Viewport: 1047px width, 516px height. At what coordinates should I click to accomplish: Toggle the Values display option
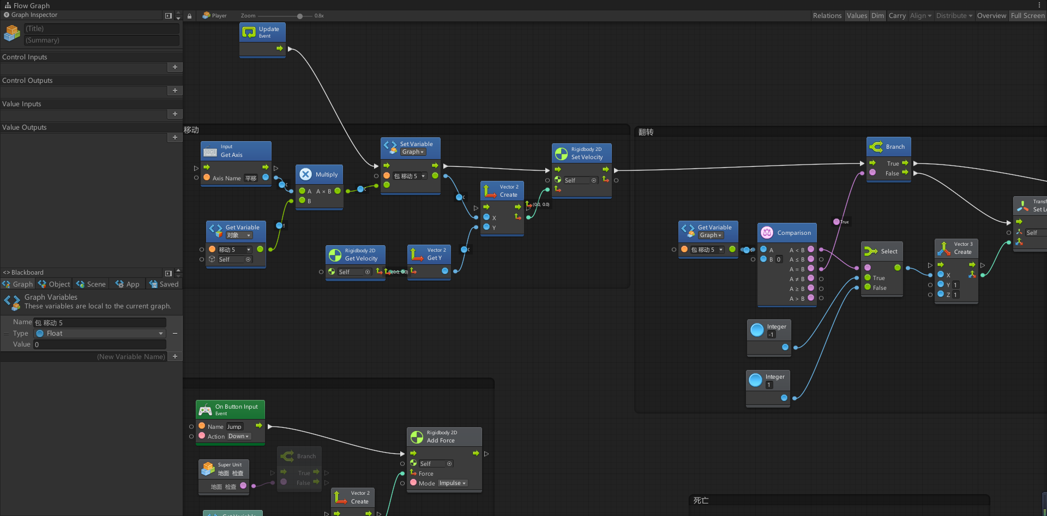(x=857, y=16)
